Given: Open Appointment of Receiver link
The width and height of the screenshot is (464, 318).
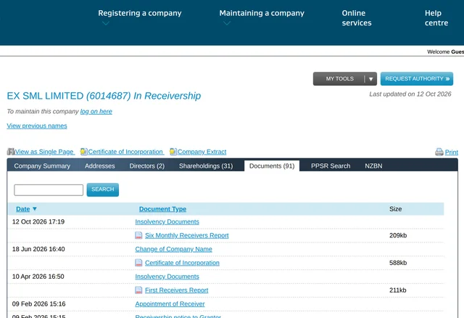Looking at the screenshot, I should (x=170, y=304).
